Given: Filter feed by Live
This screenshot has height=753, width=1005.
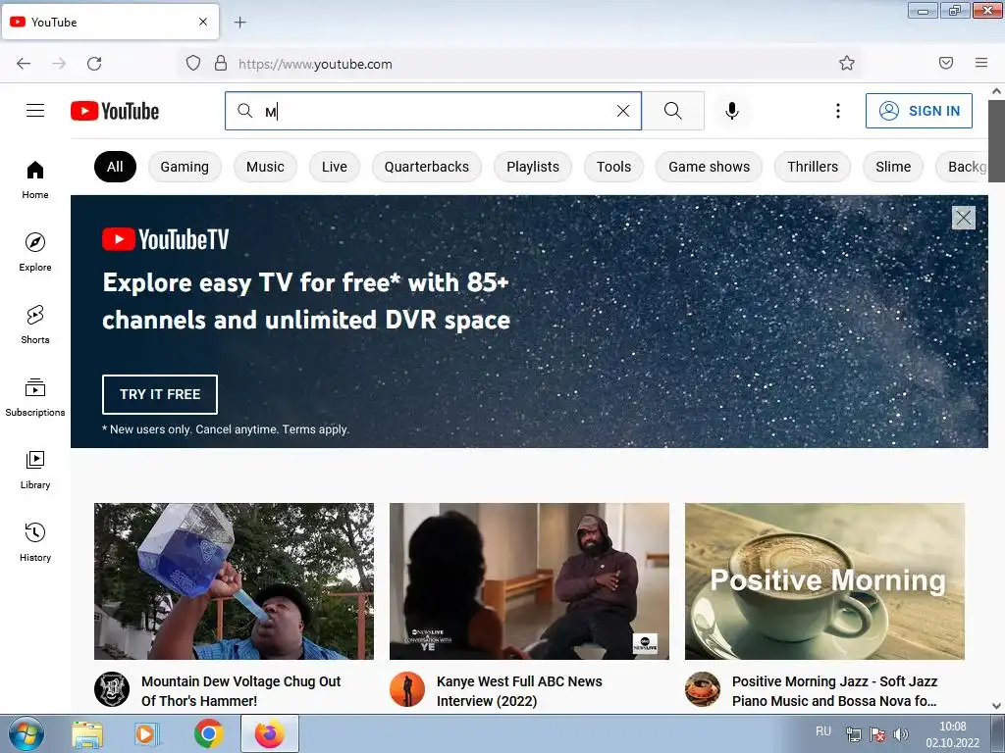Looking at the screenshot, I should click(x=335, y=167).
